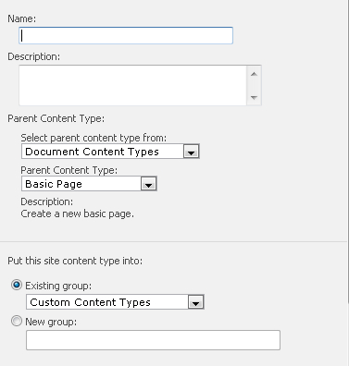Click the New group name text field

point(153,340)
